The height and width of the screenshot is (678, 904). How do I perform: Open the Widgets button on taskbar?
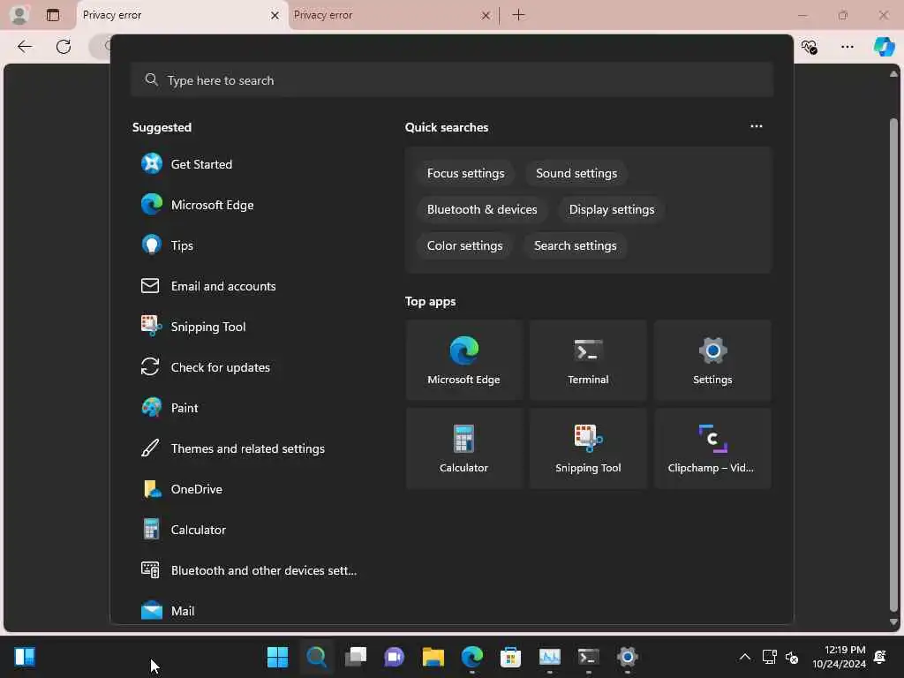point(25,657)
